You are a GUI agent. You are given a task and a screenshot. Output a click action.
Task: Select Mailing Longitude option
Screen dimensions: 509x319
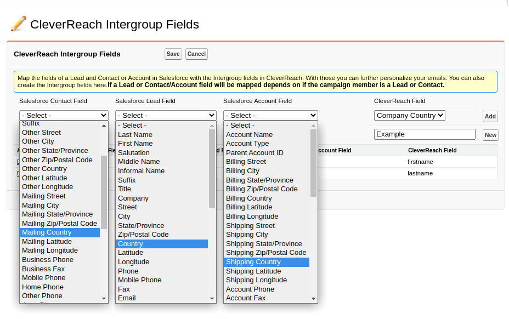(x=60, y=250)
